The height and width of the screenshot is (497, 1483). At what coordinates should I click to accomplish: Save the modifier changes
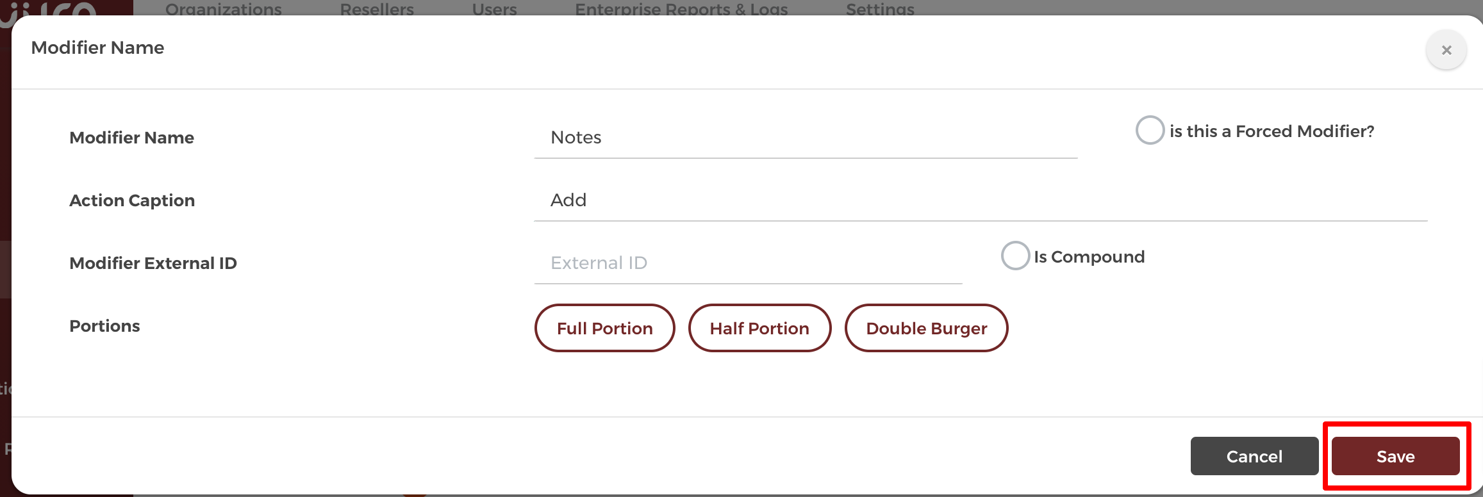click(1396, 456)
